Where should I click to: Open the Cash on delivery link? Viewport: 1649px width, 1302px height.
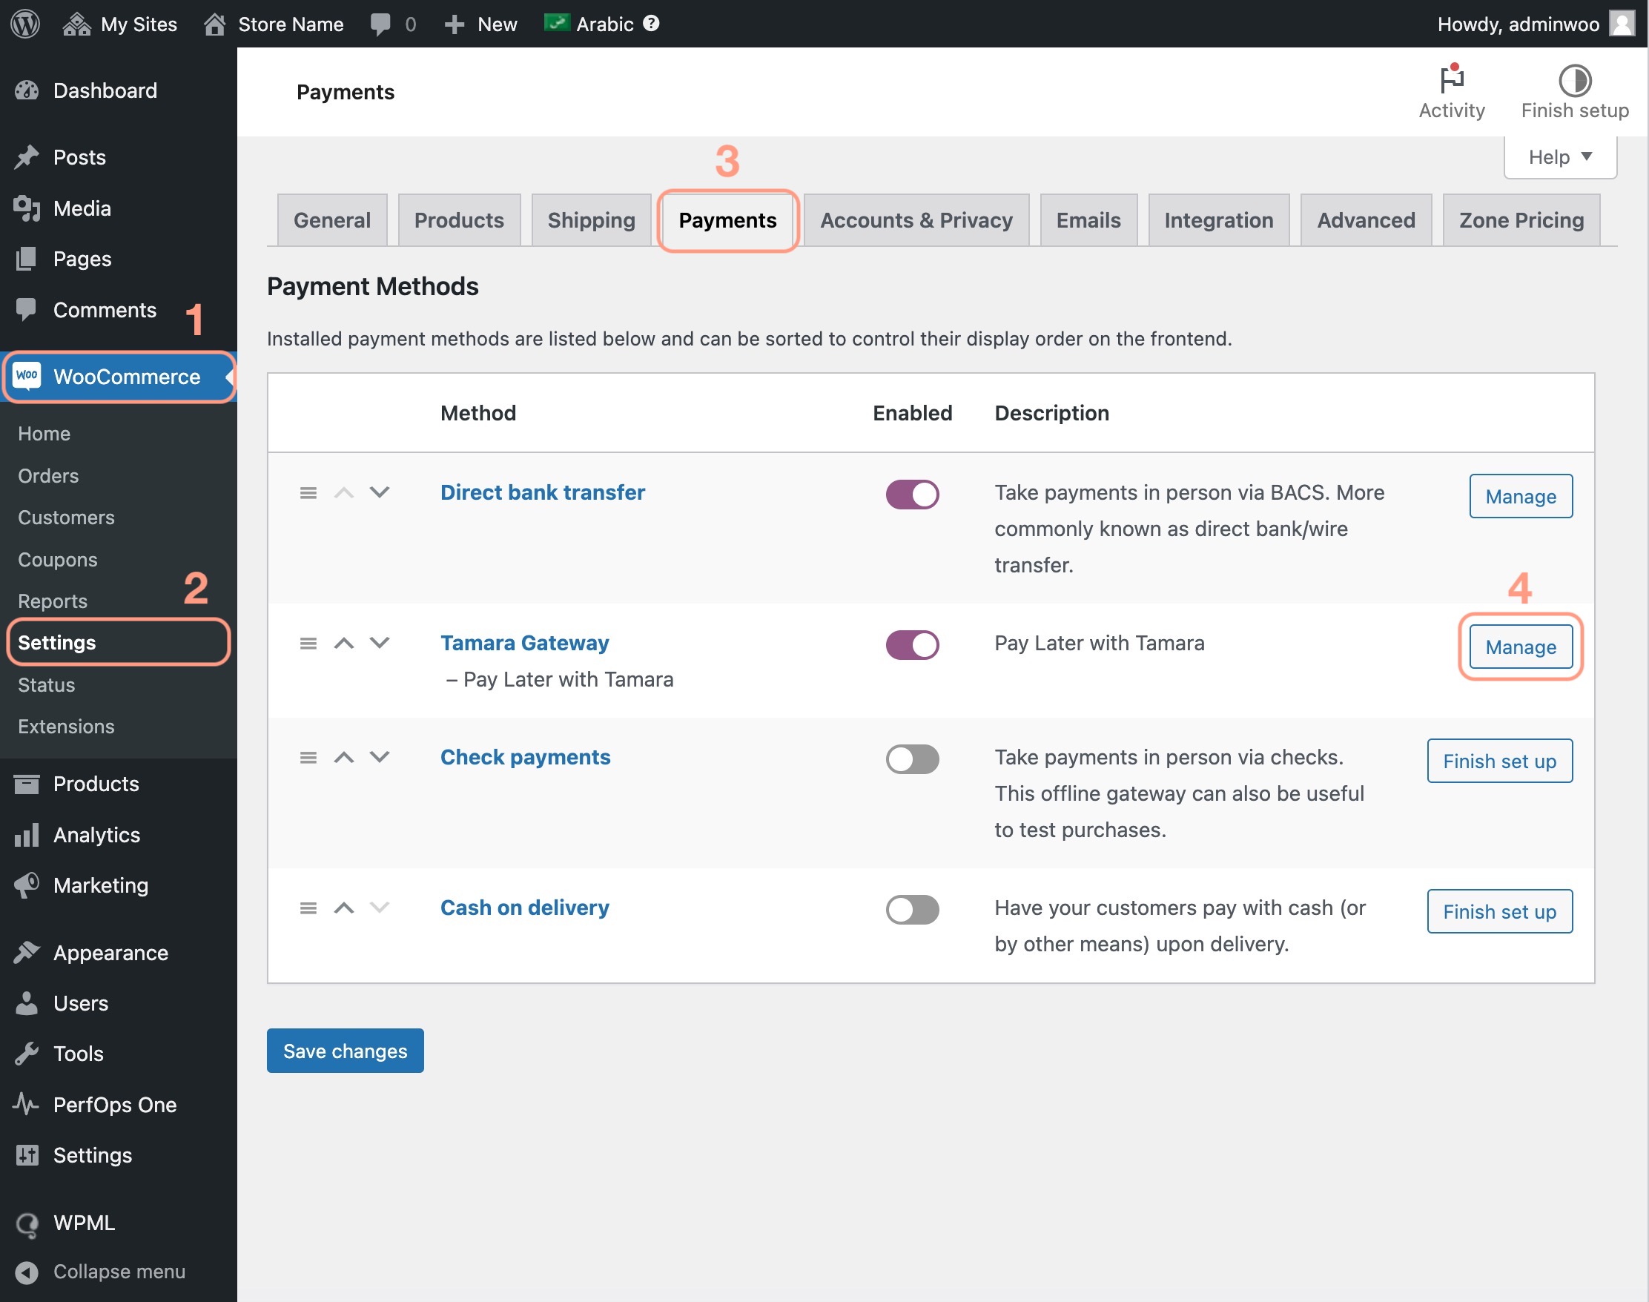tap(524, 907)
